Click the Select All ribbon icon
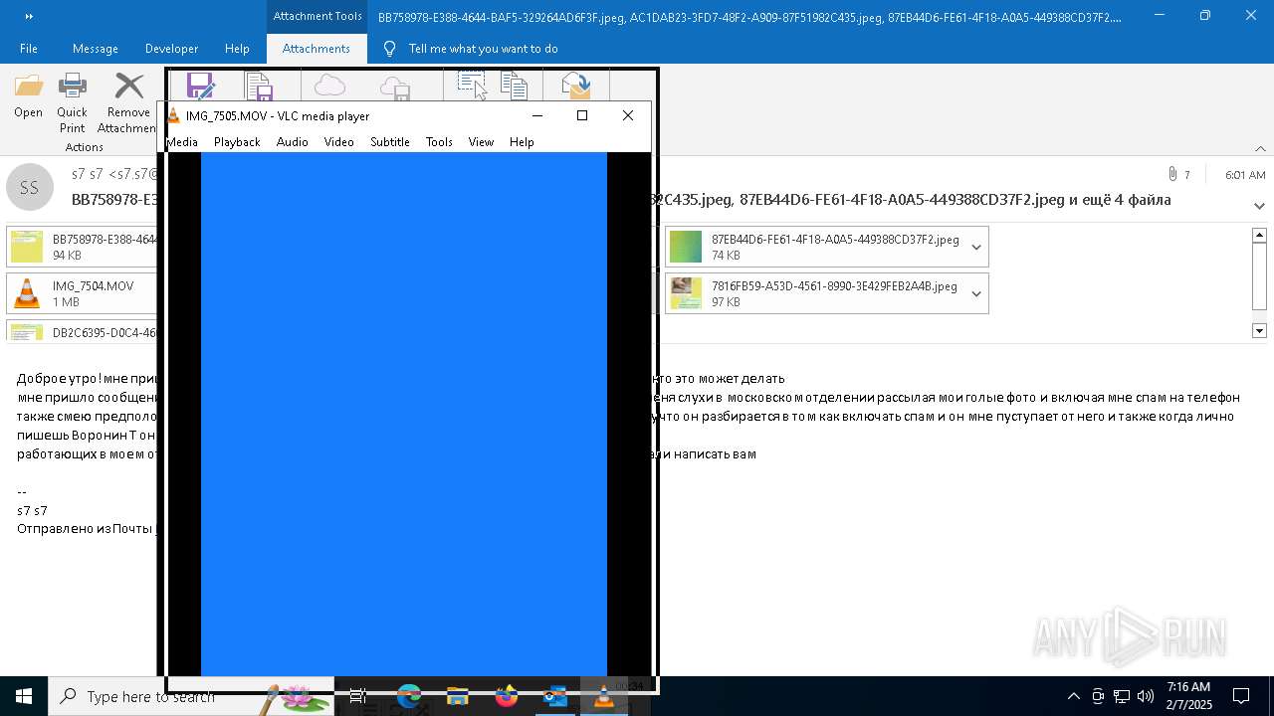This screenshot has width=1274, height=716. [472, 86]
